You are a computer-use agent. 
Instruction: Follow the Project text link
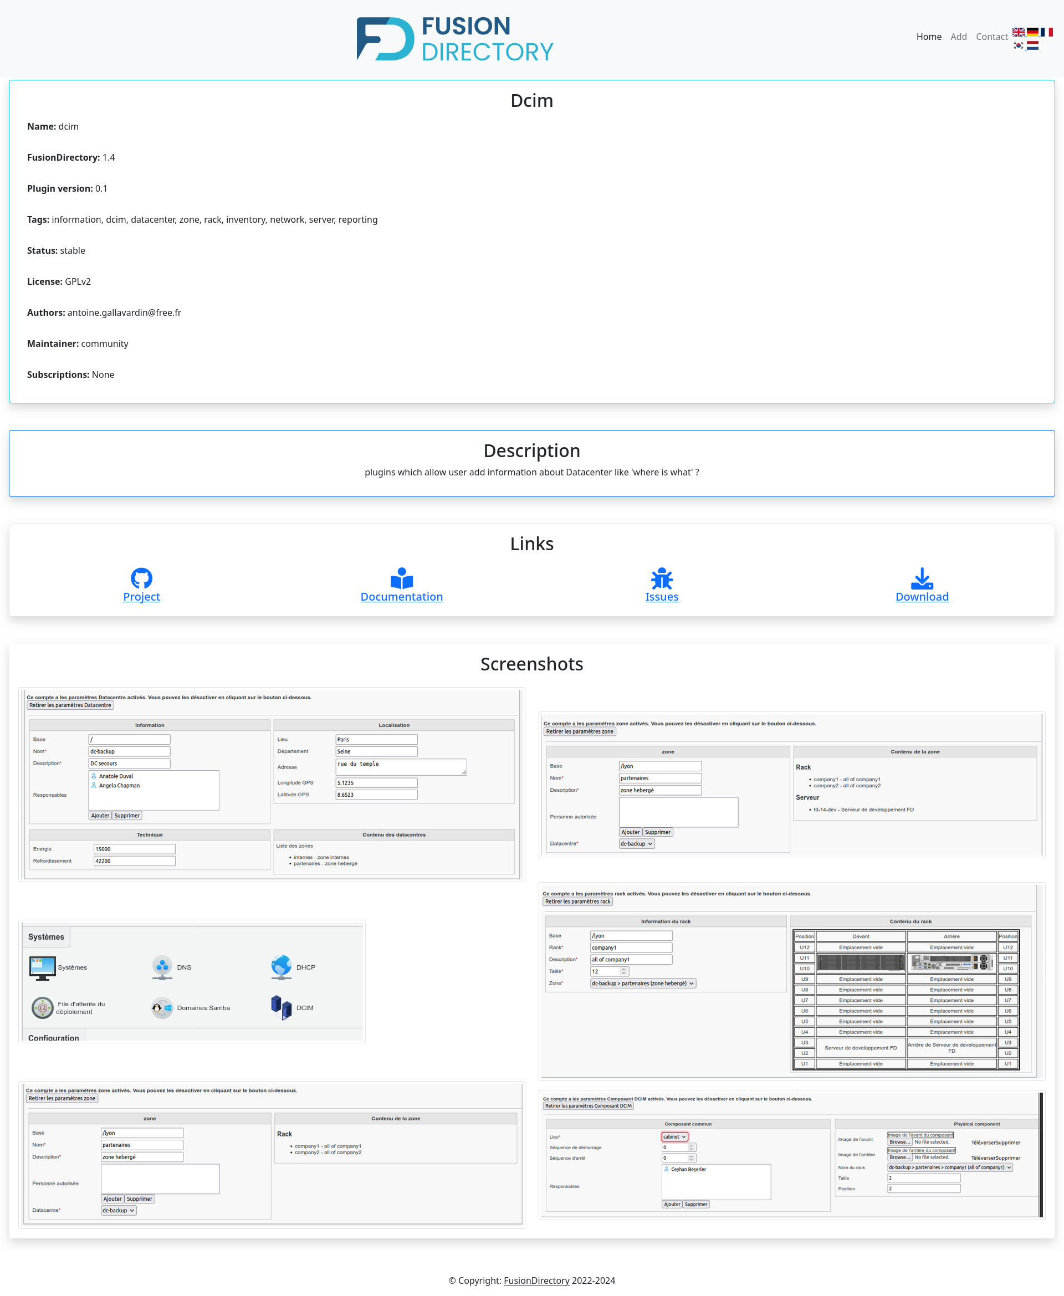point(141,597)
